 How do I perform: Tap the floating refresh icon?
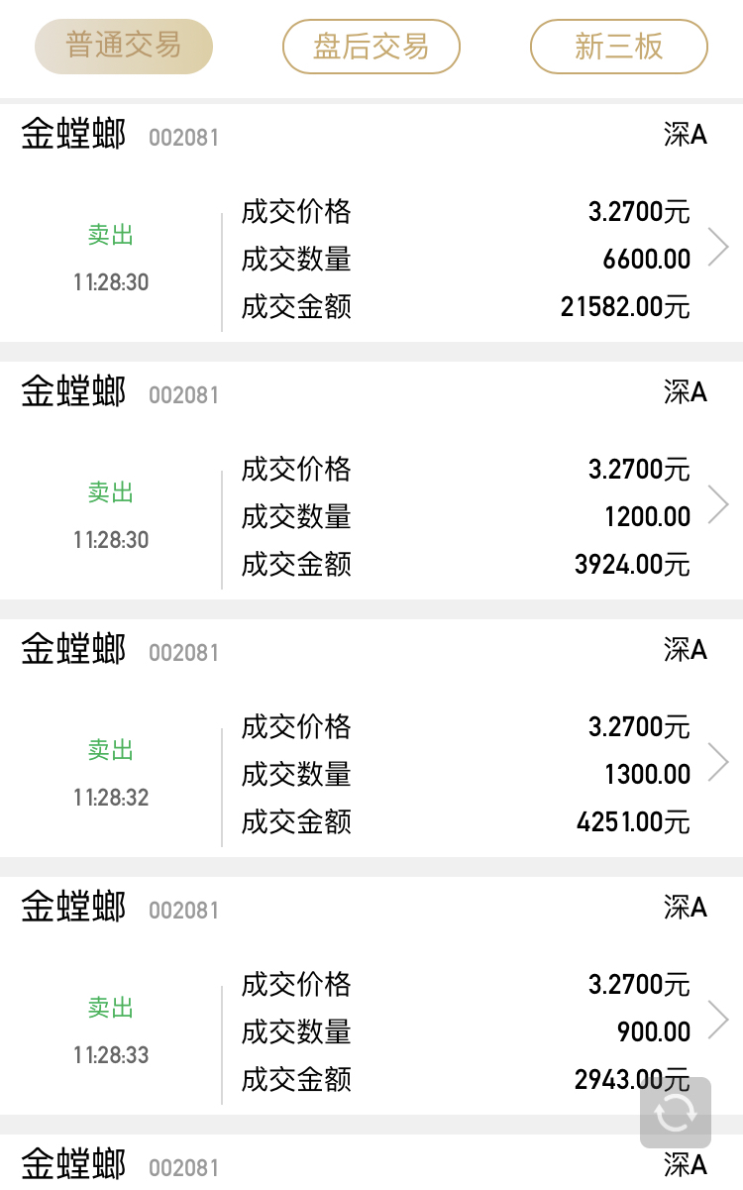[x=676, y=1113]
